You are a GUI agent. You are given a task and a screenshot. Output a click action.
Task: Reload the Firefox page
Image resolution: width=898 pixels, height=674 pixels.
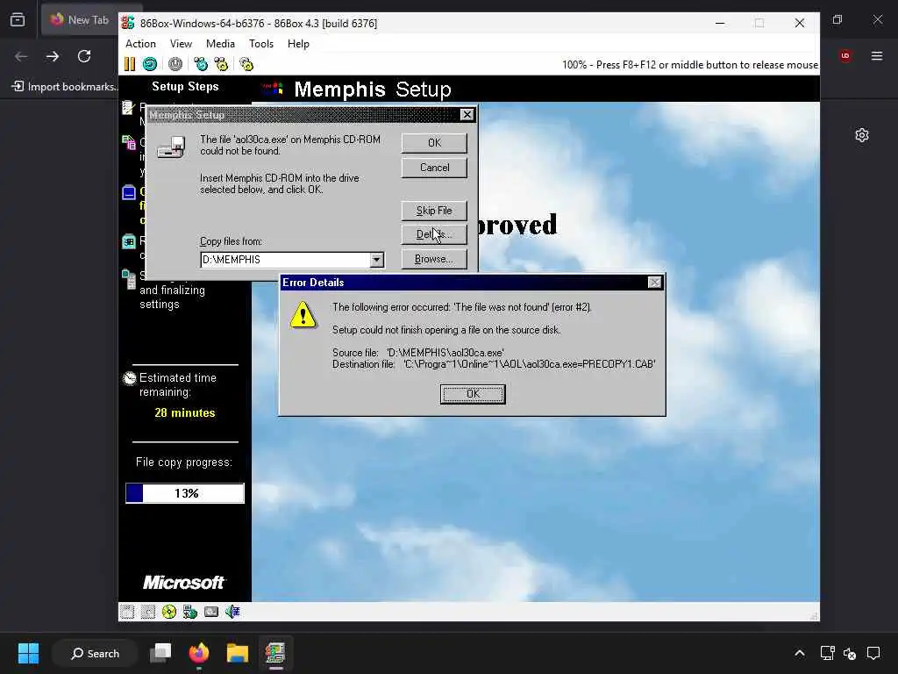coord(84,56)
